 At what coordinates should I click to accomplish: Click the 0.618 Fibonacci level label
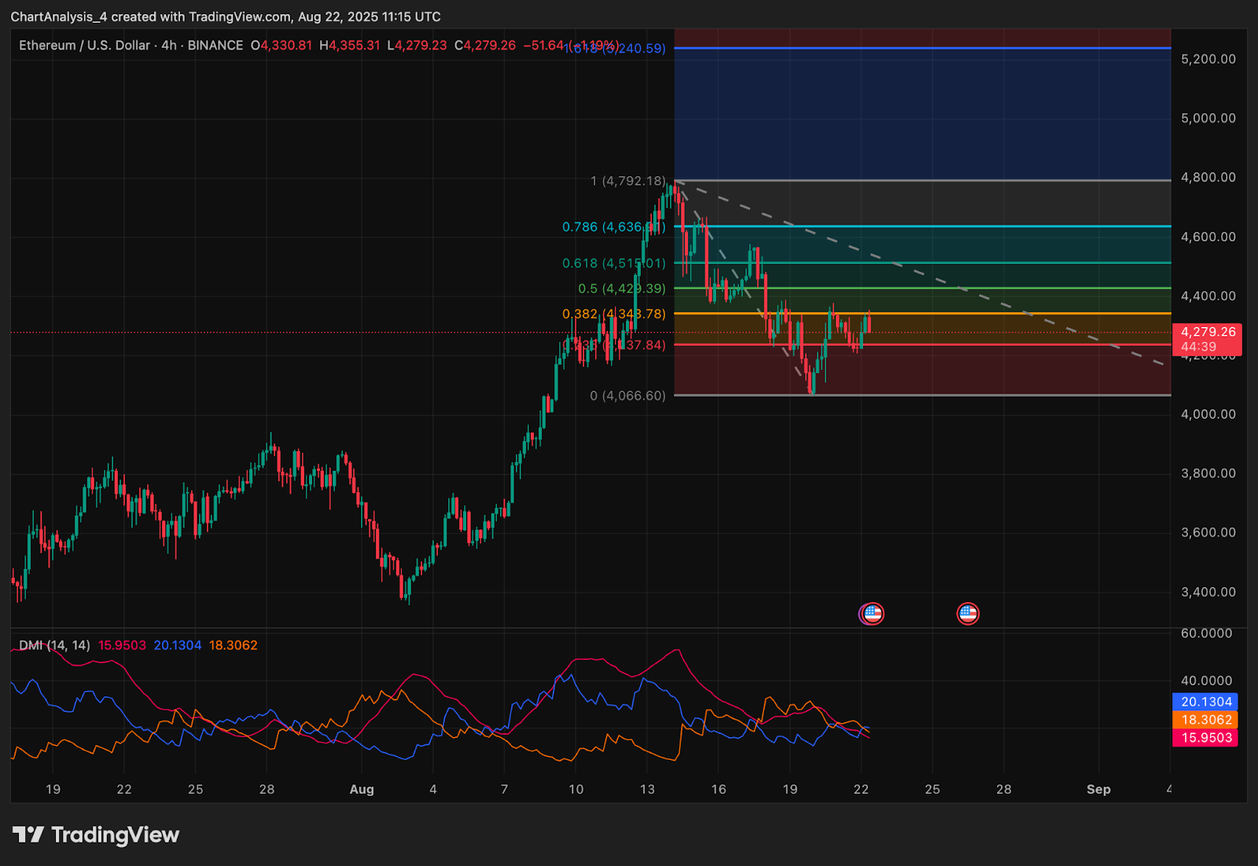click(613, 263)
